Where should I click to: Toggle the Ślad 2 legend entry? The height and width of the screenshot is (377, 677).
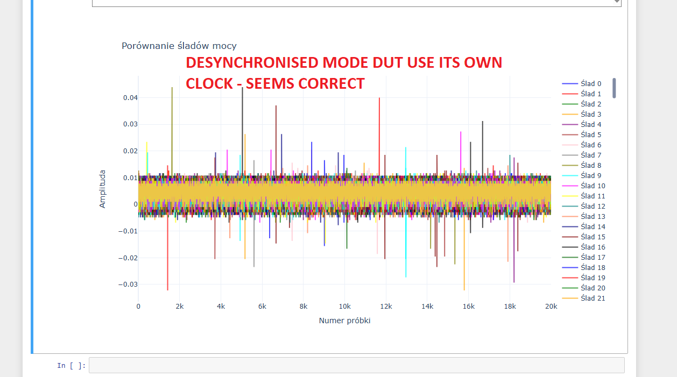coord(590,104)
